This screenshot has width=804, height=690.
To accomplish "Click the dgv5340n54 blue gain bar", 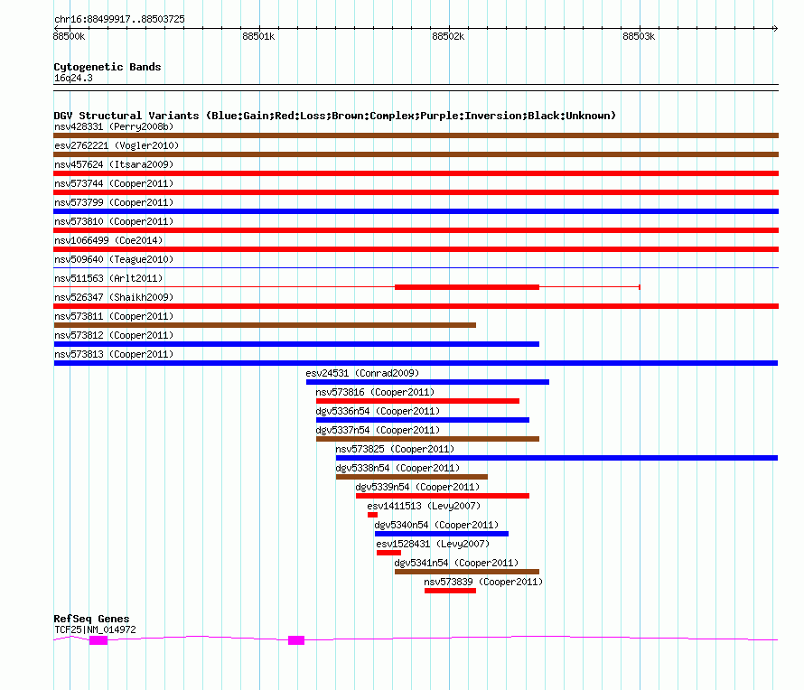I will pyautogui.click(x=442, y=534).
